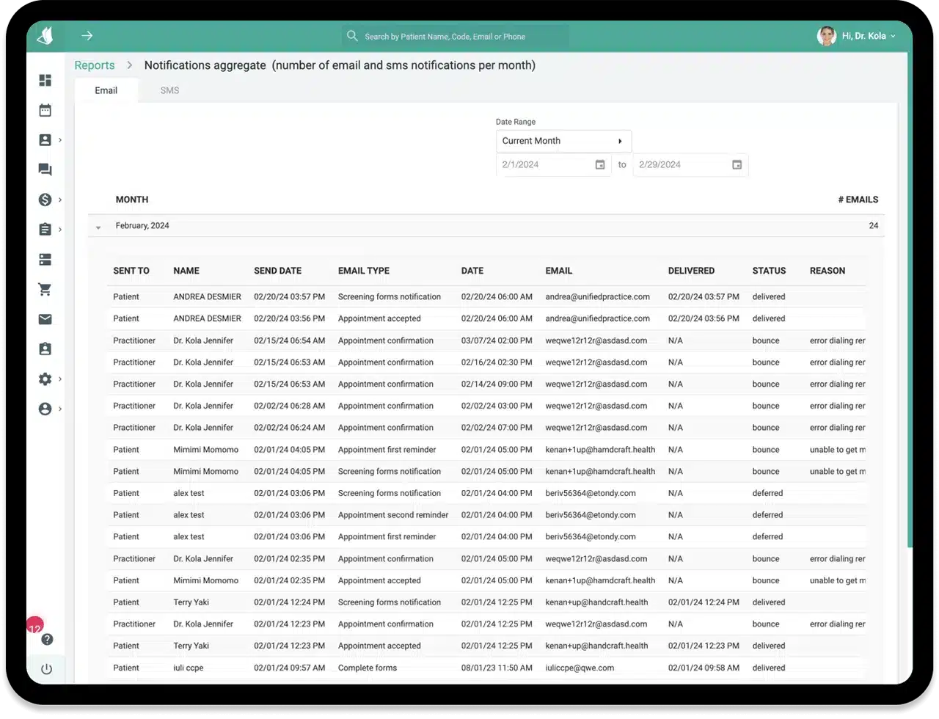This screenshot has width=939, height=719.
Task: Open end date calendar picker
Action: pyautogui.click(x=737, y=165)
